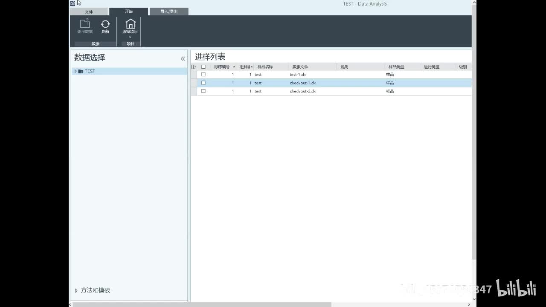Open the 文件 tab

click(x=89, y=12)
